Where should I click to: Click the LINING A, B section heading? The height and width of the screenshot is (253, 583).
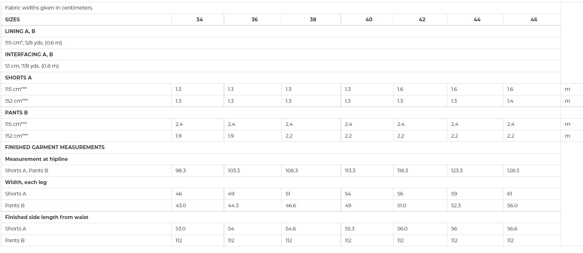20,31
